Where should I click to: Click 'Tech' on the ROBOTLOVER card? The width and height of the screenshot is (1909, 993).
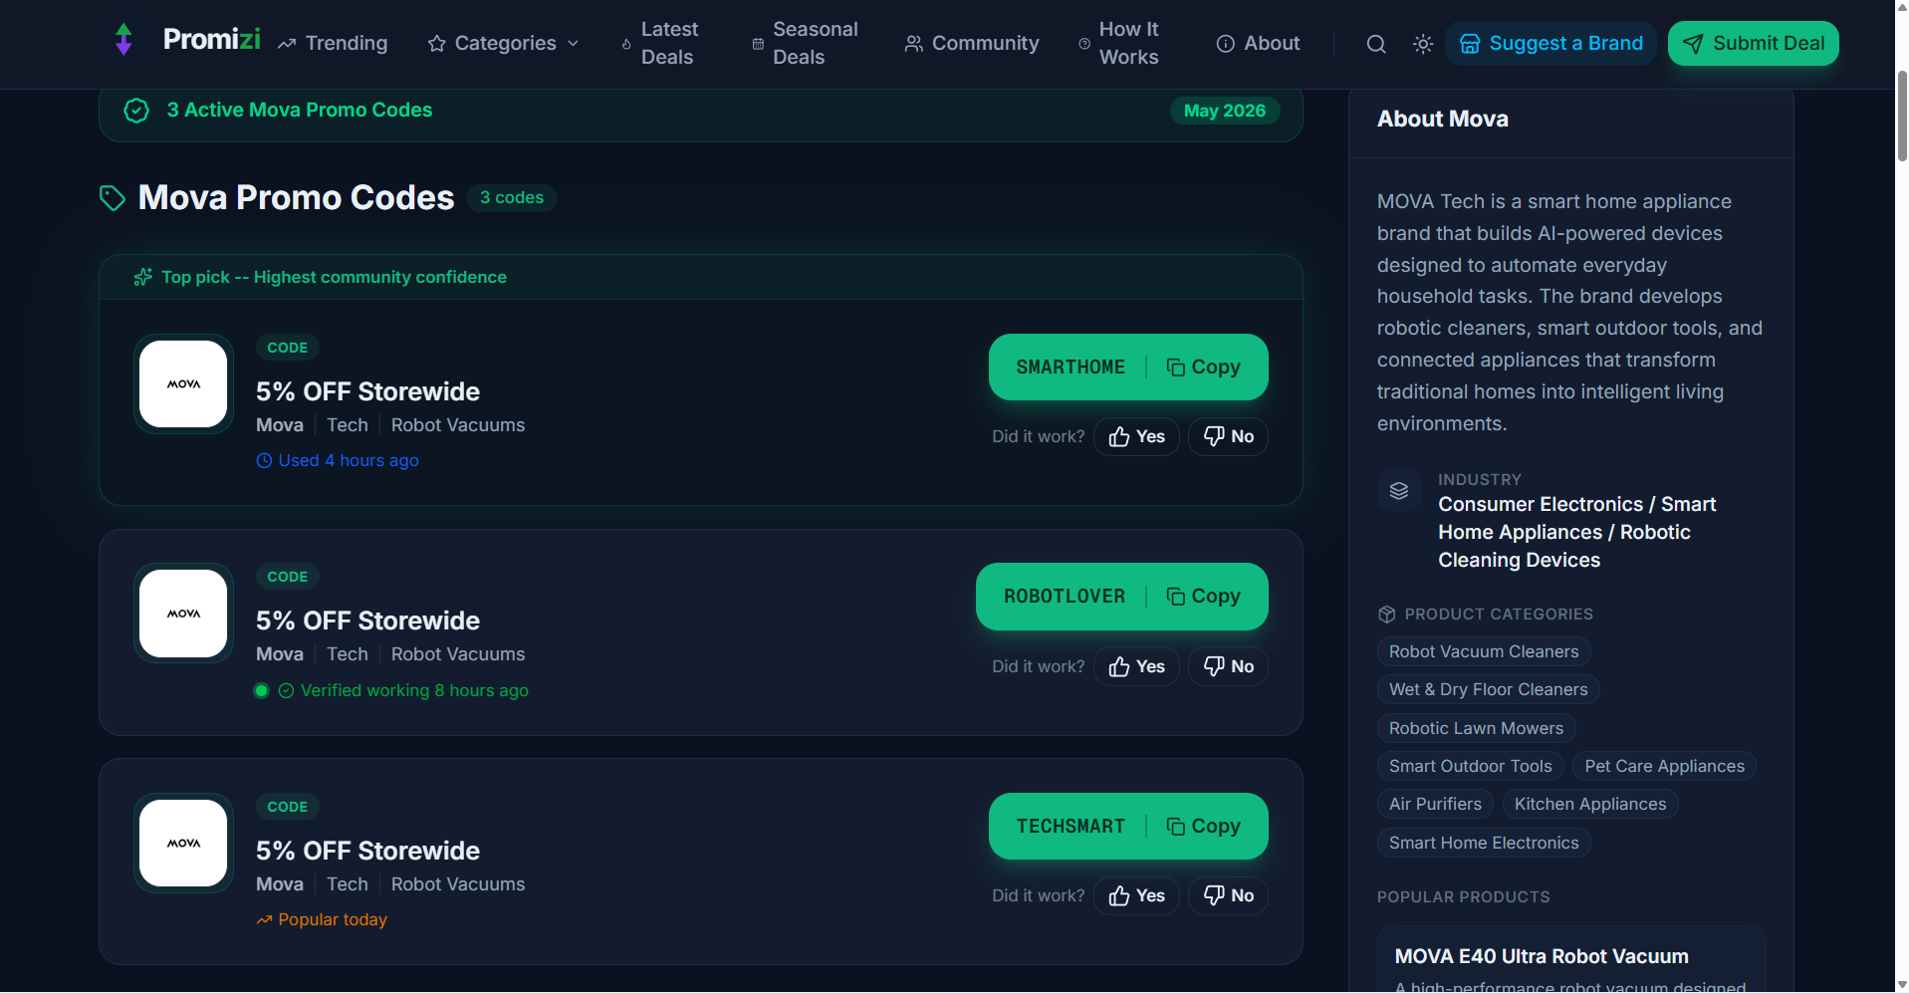point(348,654)
